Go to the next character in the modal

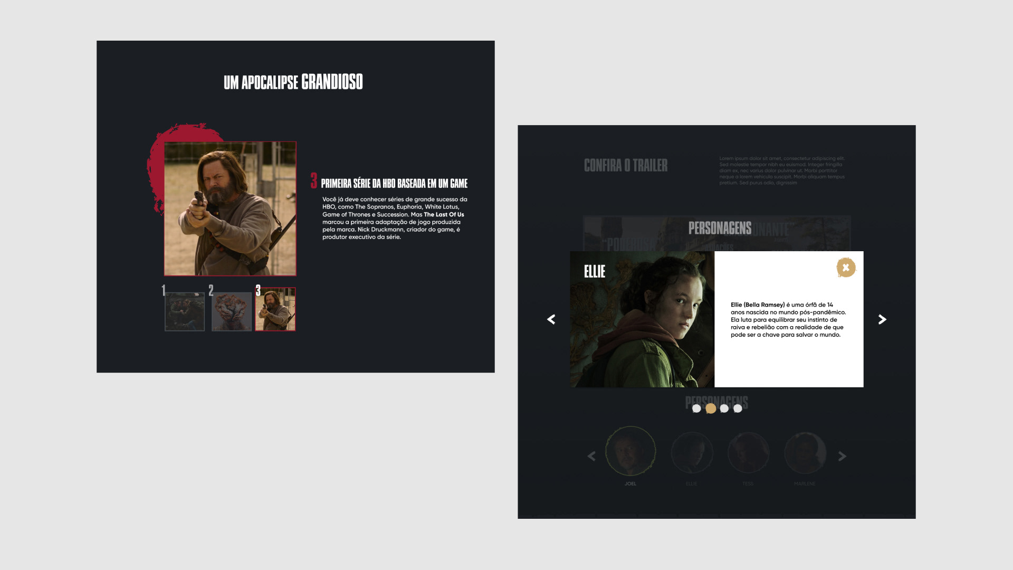(882, 319)
